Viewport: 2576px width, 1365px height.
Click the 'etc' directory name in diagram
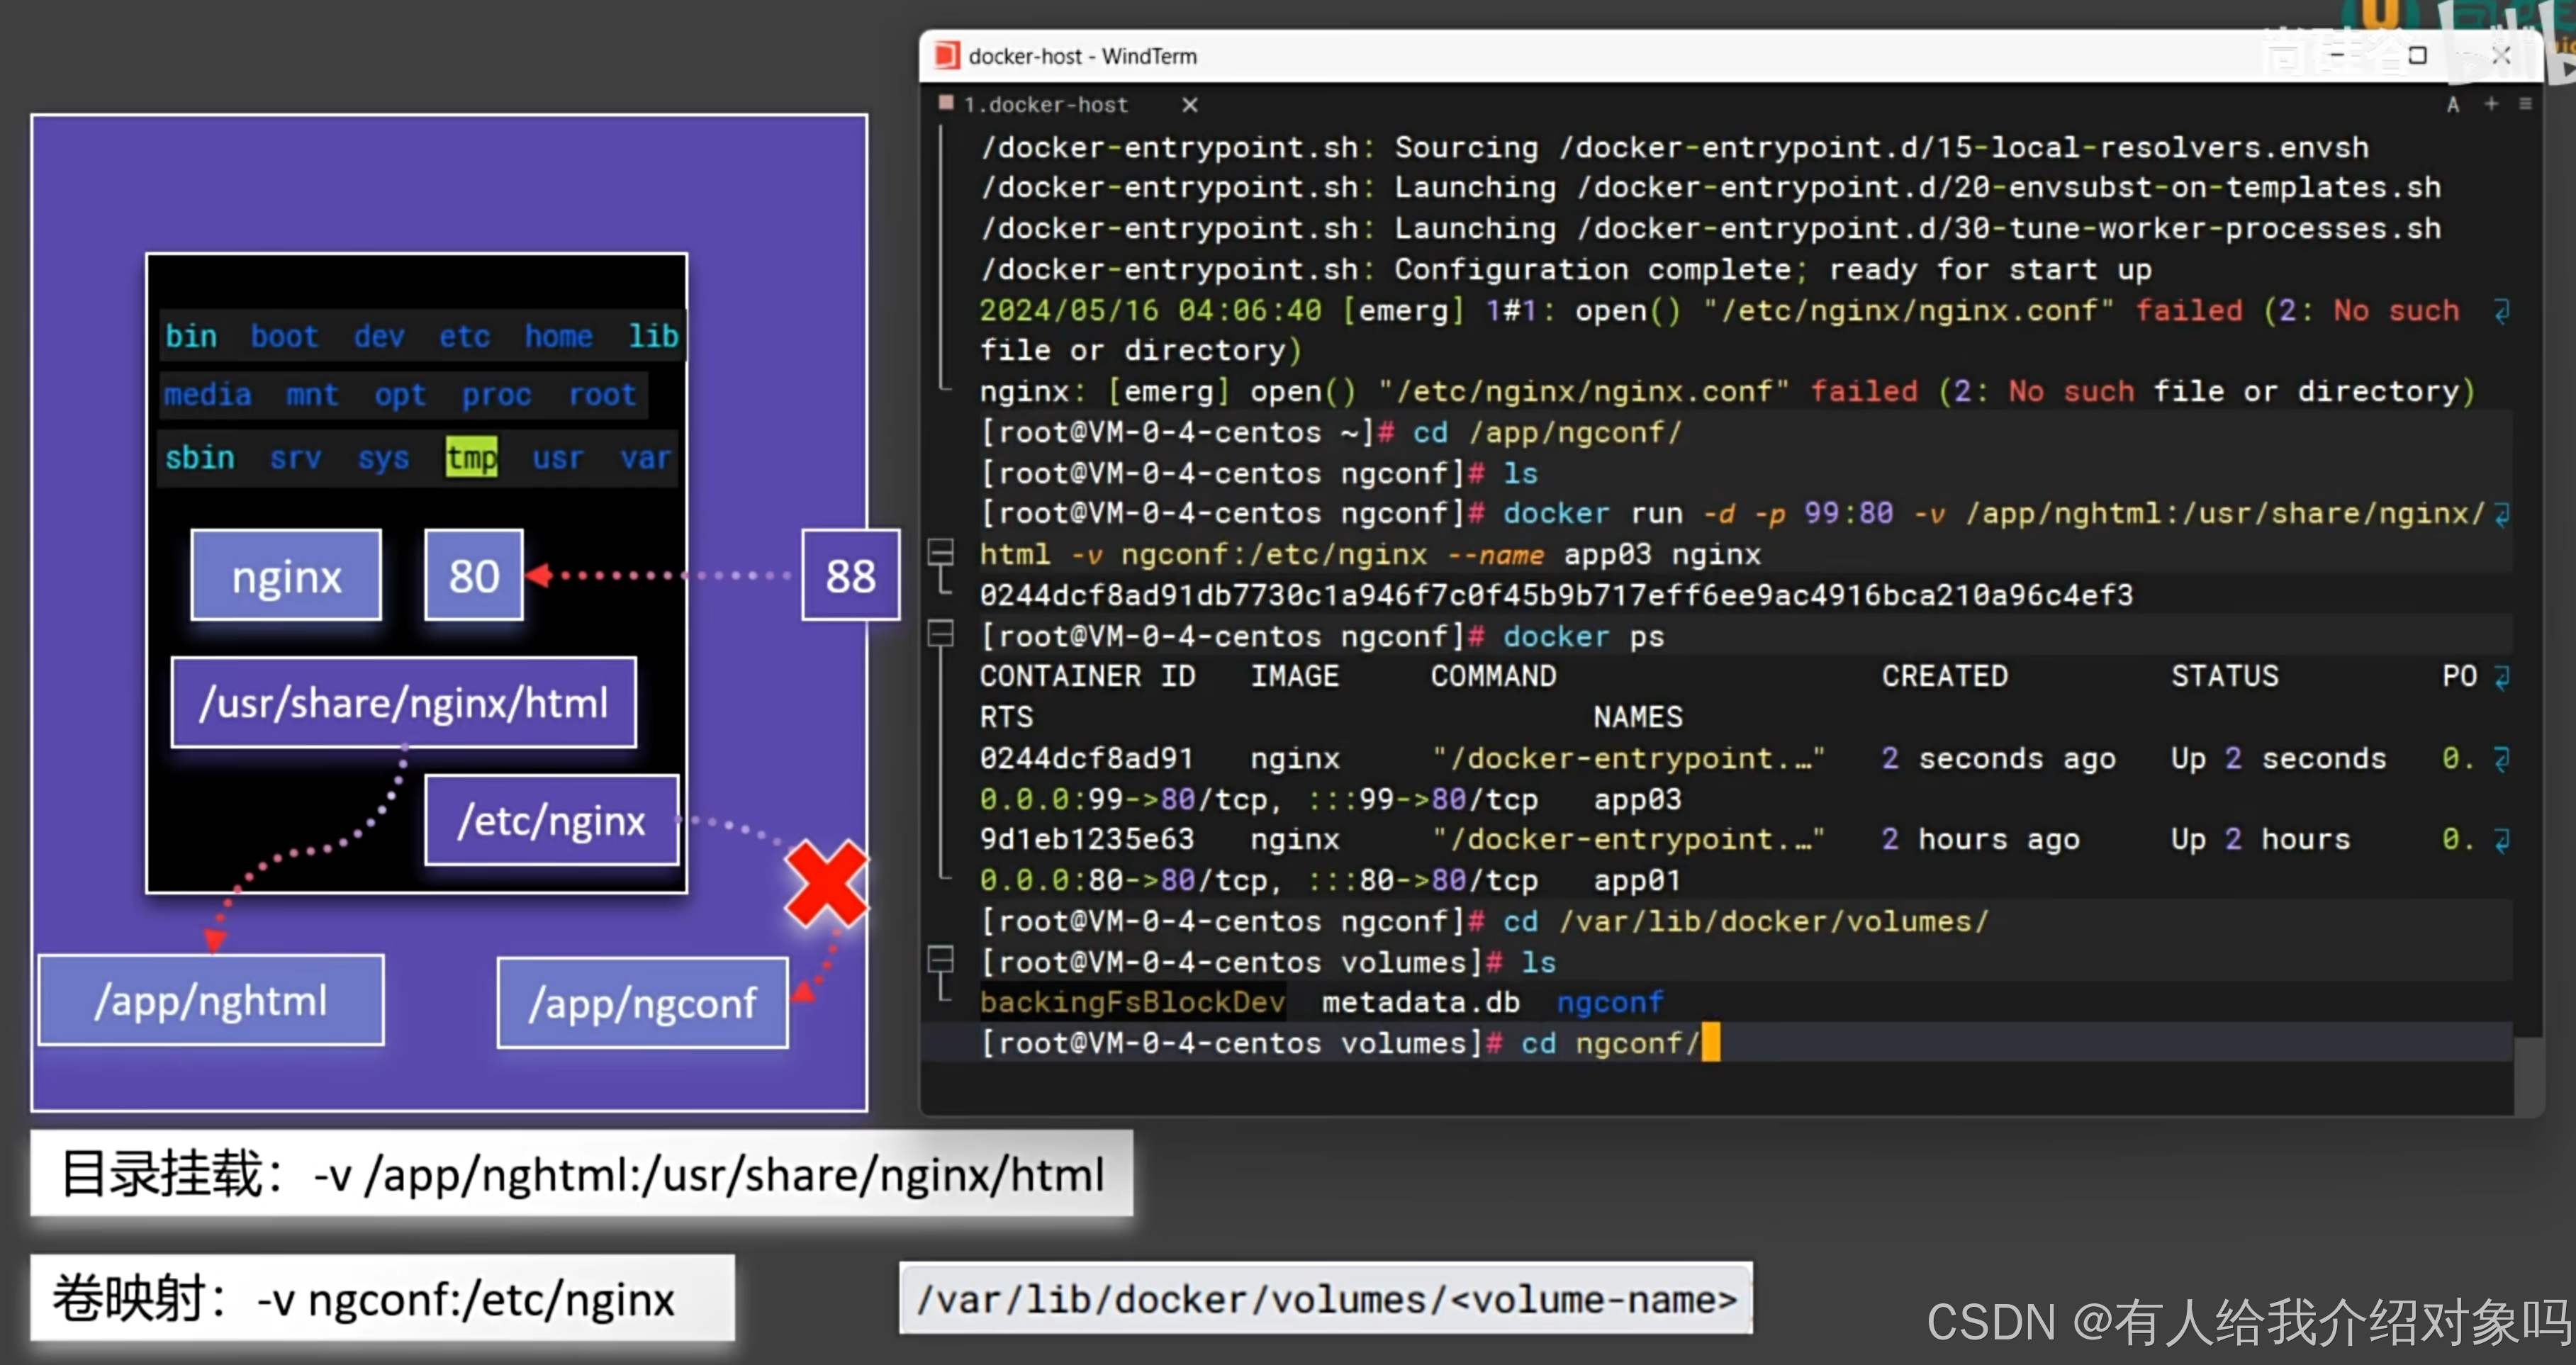click(465, 336)
